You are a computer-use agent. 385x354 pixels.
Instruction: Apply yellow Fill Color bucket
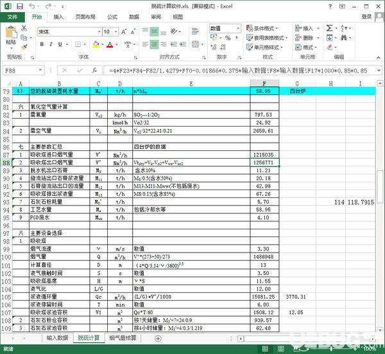pos(96,44)
